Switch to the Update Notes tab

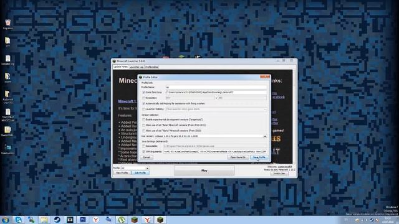pyautogui.click(x=120, y=67)
